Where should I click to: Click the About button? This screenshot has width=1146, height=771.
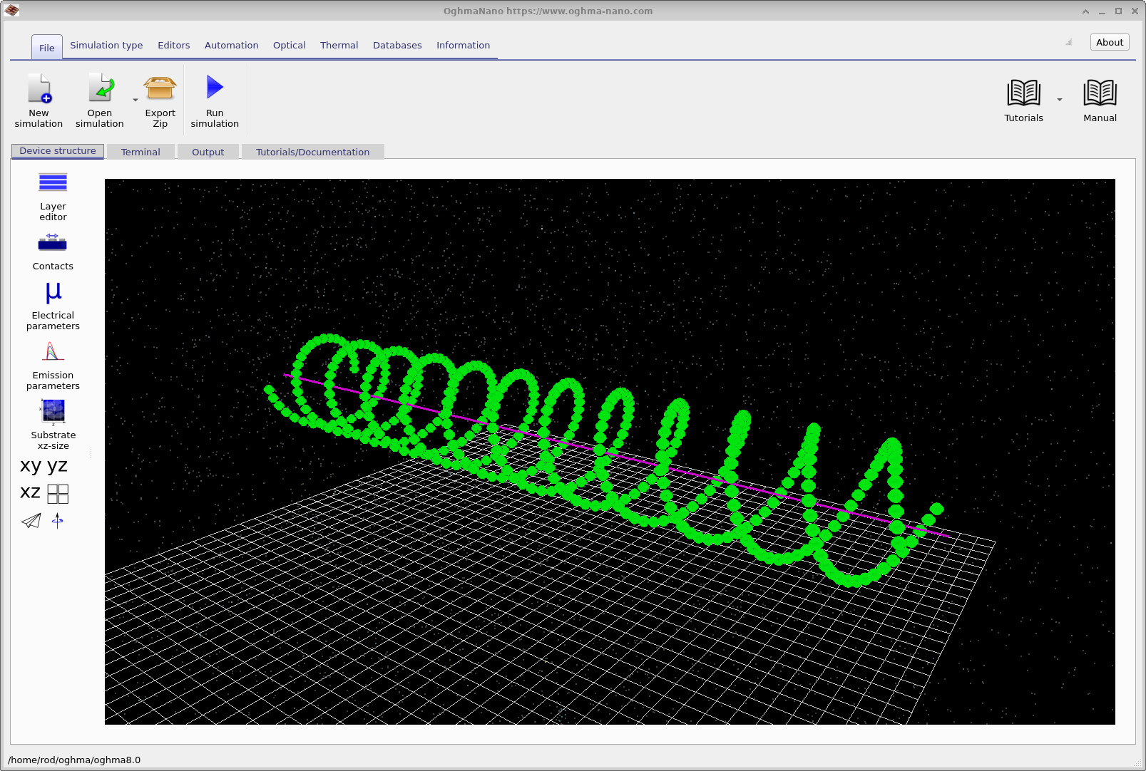coord(1110,42)
